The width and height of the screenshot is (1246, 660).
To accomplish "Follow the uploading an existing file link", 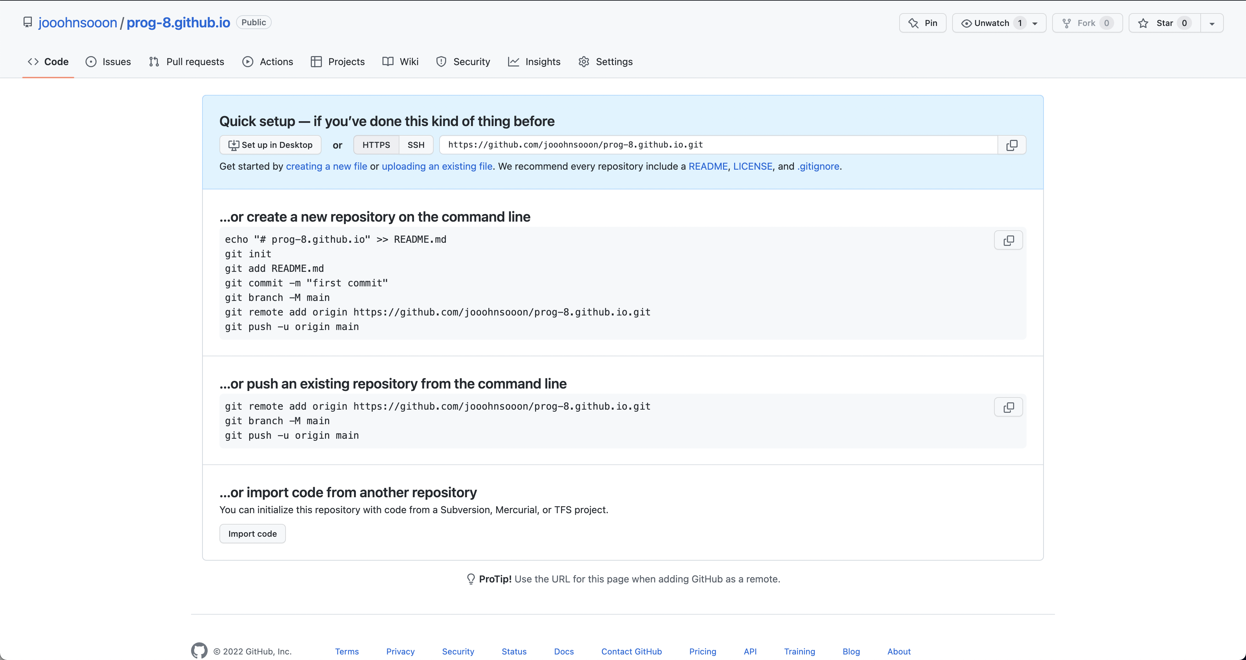I will coord(437,166).
